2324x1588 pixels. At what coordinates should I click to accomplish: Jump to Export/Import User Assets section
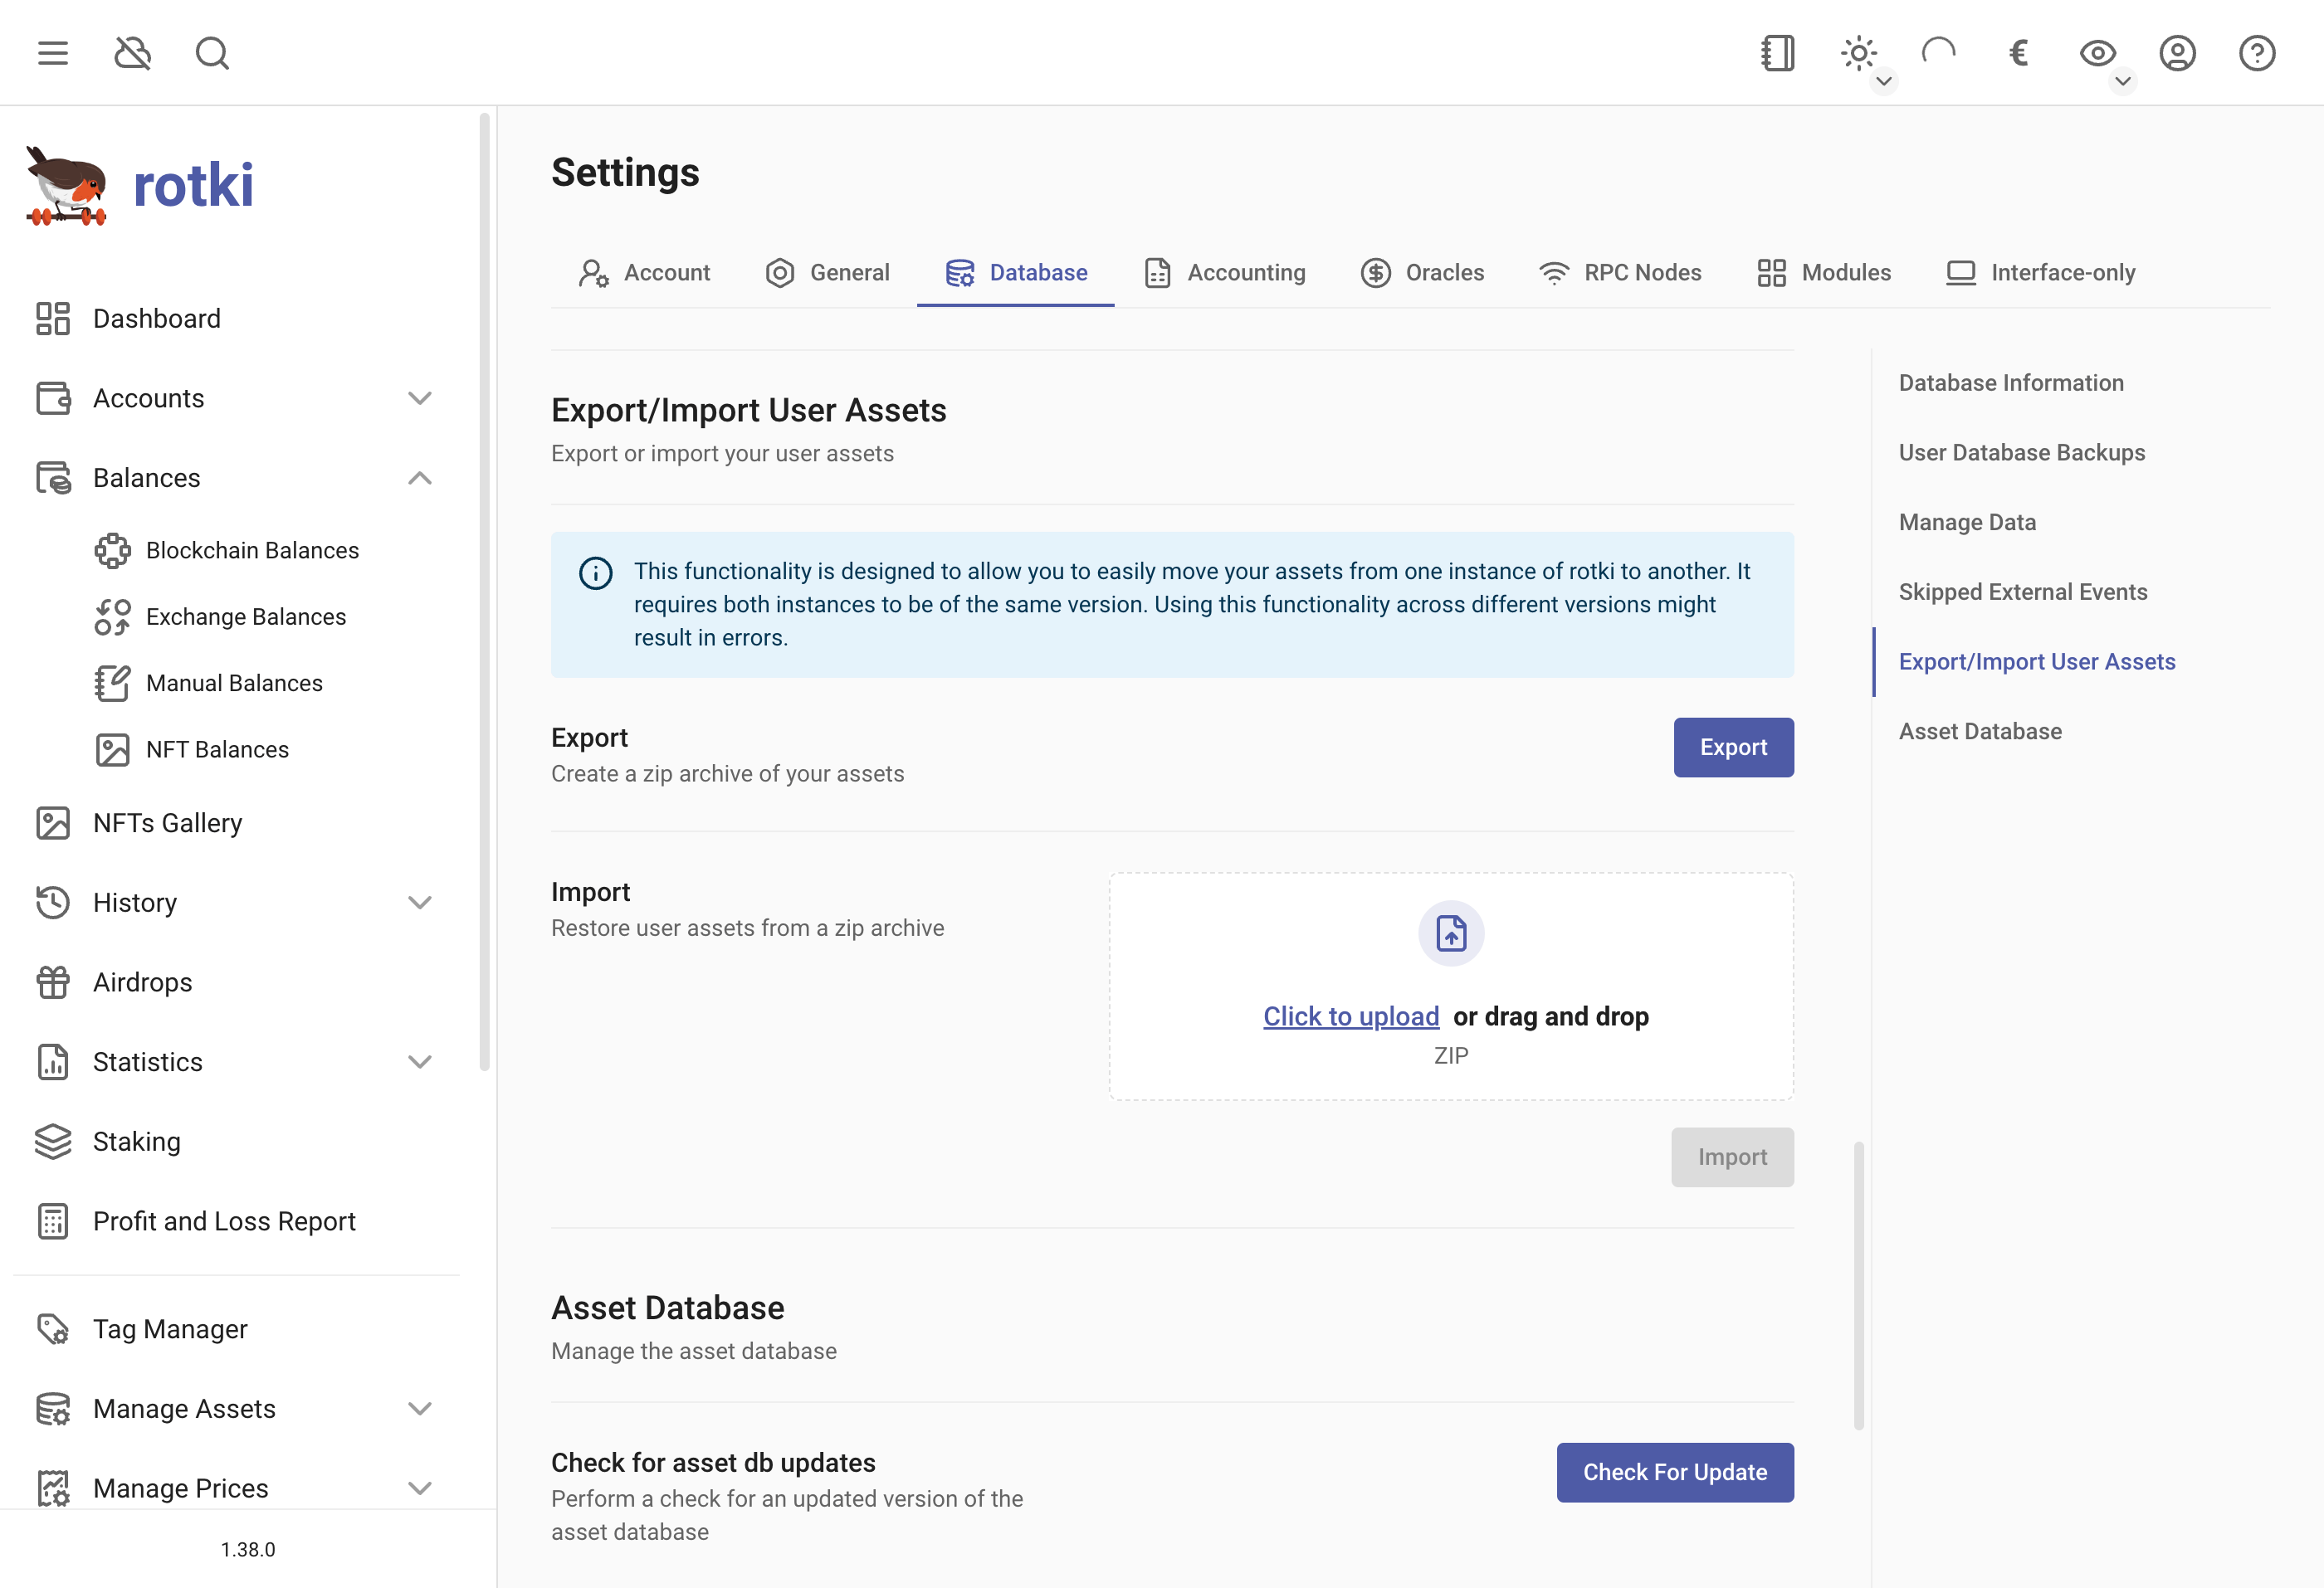[x=2037, y=663]
